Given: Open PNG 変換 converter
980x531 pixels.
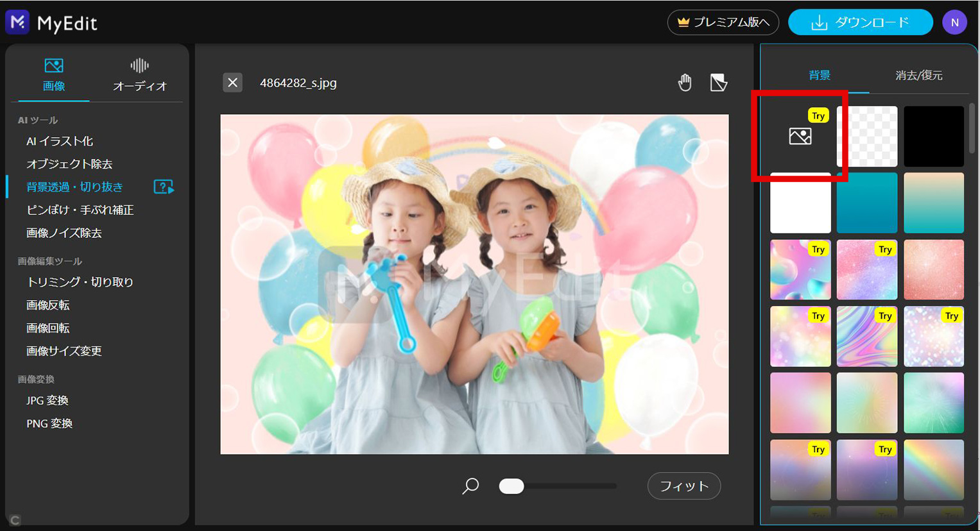Looking at the screenshot, I should [x=49, y=424].
